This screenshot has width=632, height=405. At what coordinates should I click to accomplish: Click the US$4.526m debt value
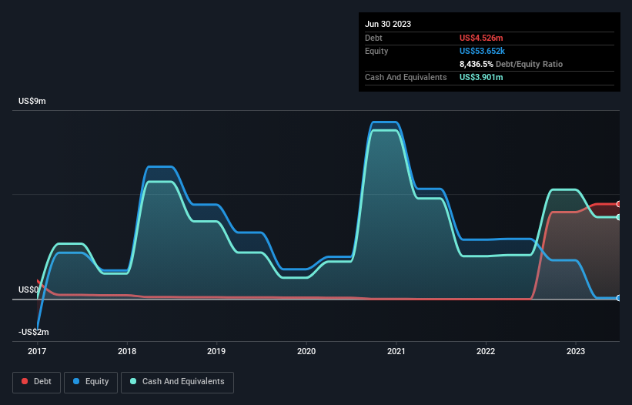[x=481, y=38]
